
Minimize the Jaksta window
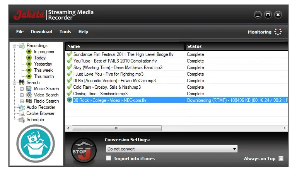click(x=258, y=15)
